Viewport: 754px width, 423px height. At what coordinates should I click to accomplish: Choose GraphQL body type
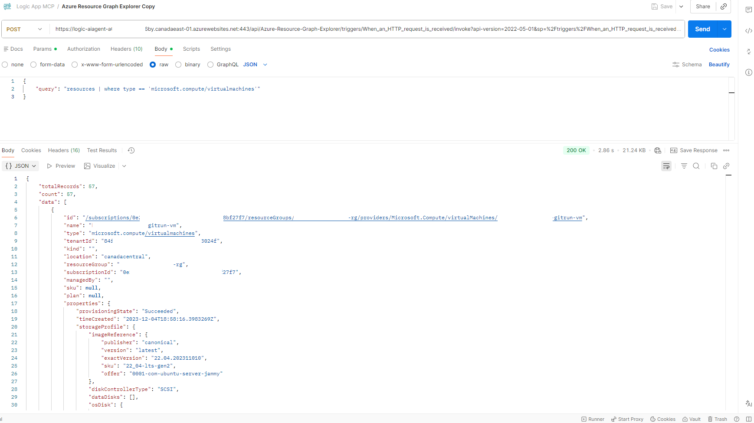point(210,65)
